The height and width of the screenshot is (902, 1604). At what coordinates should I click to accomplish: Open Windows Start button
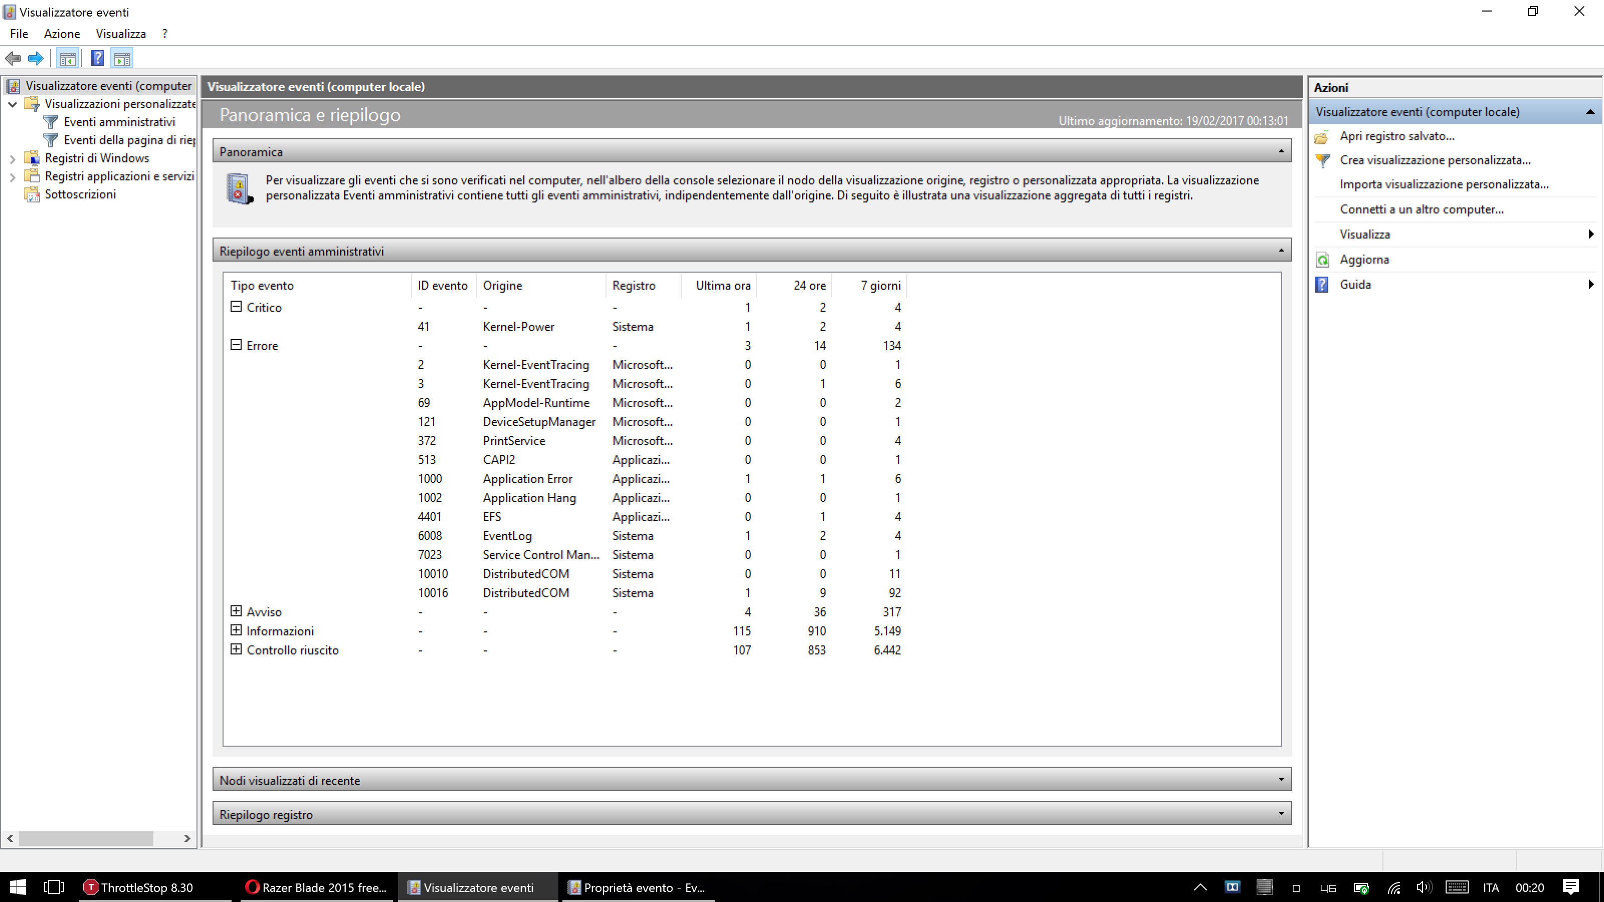(x=18, y=887)
